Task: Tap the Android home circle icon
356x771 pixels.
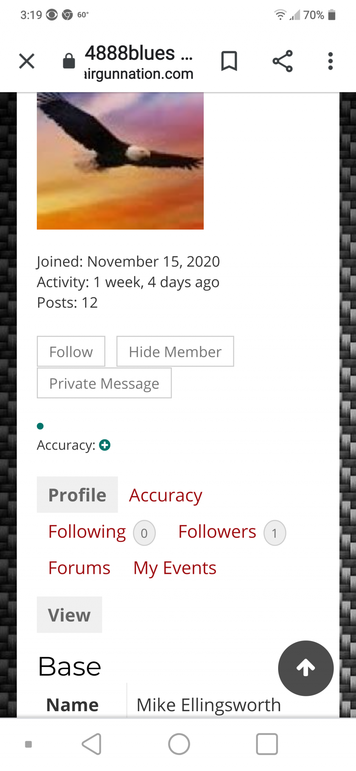Action: point(179,744)
